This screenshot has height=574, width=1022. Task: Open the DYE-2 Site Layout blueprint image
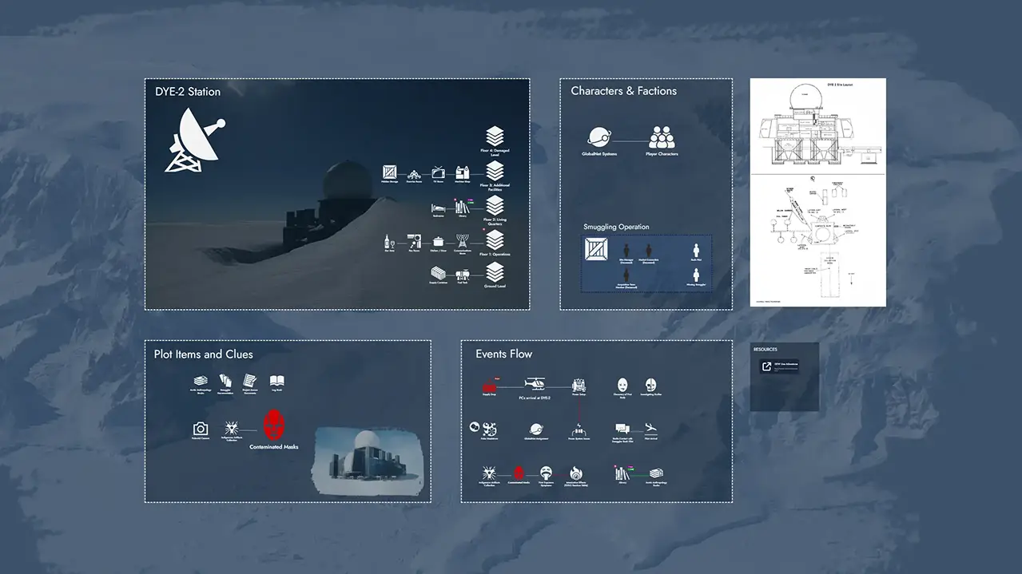[x=817, y=192]
